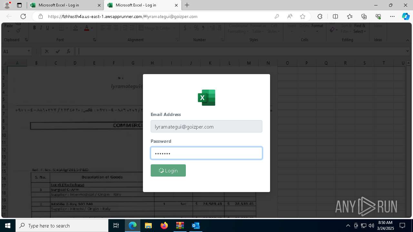Close the active second Log in tab
The width and height of the screenshot is (413, 232).
tap(176, 5)
